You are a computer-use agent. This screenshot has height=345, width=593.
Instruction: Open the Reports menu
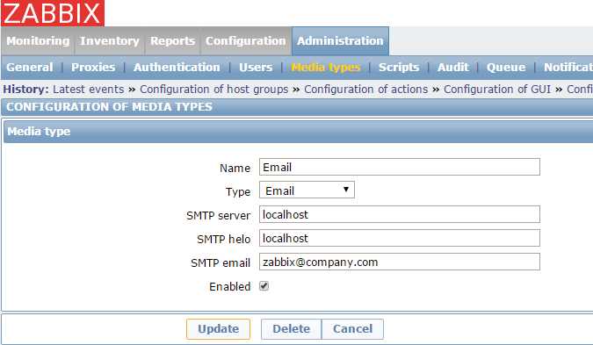(172, 40)
